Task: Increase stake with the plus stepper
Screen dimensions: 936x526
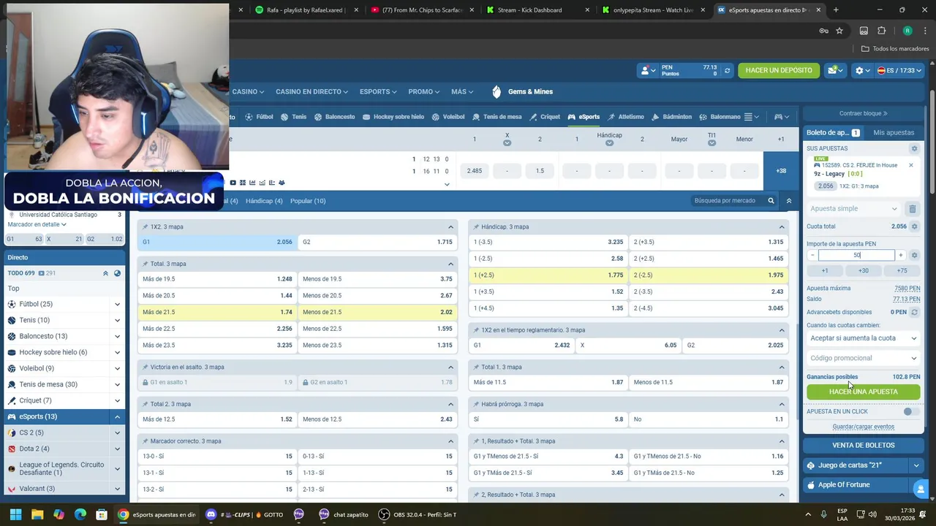Action: (900, 256)
